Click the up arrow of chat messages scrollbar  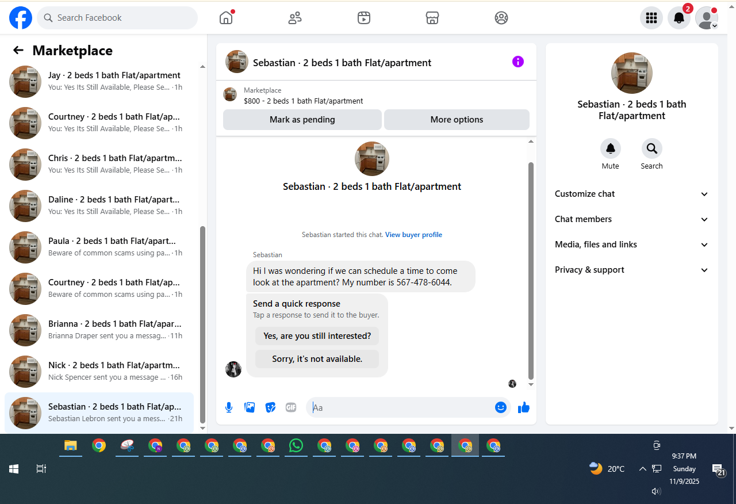(531, 142)
